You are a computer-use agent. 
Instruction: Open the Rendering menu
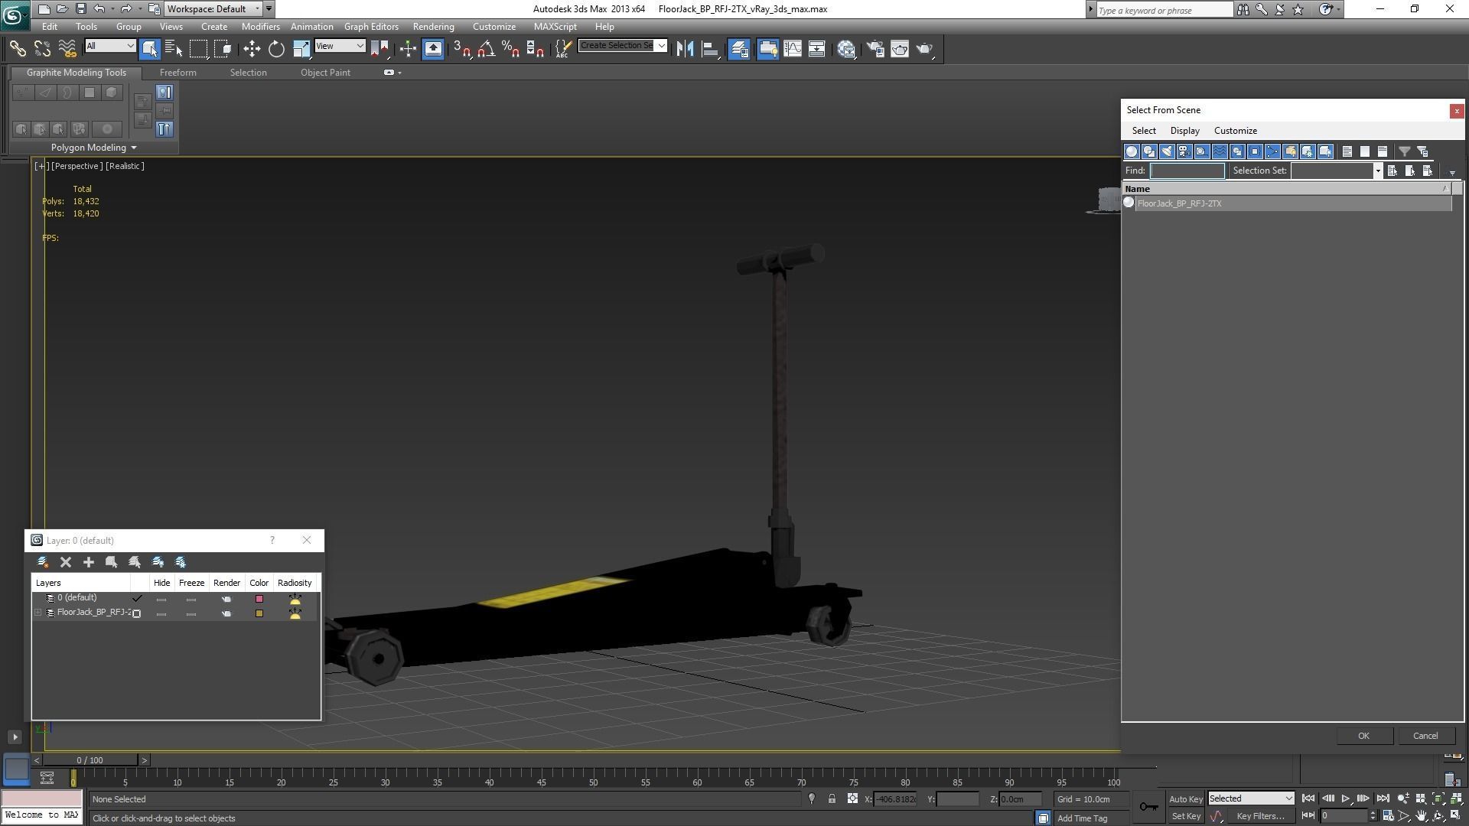pos(433,27)
